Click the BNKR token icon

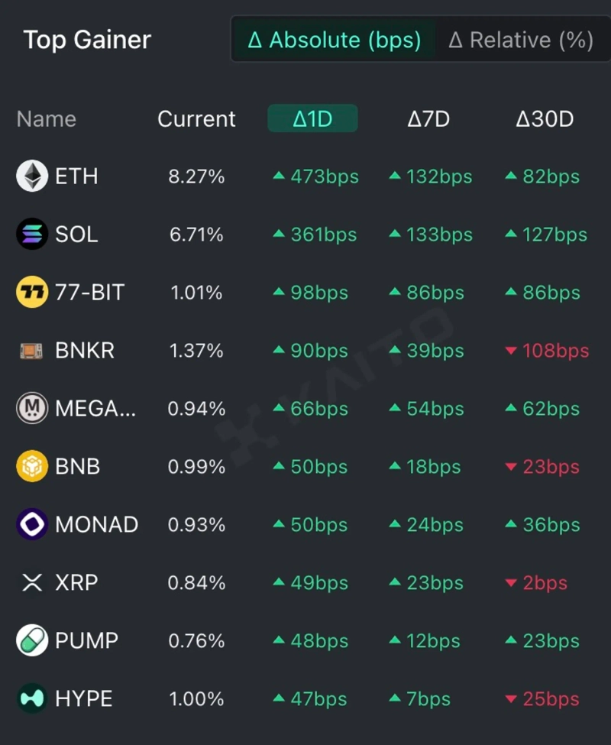pos(32,351)
